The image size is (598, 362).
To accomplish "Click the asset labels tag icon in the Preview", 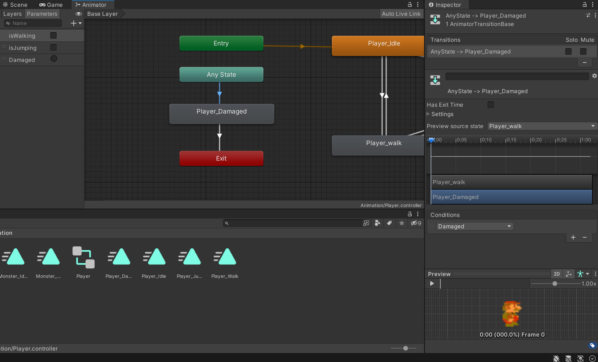I will pos(592,345).
